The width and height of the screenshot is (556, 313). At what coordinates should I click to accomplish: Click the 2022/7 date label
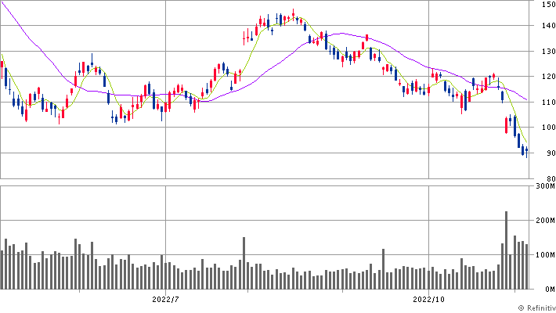pyautogui.click(x=165, y=300)
